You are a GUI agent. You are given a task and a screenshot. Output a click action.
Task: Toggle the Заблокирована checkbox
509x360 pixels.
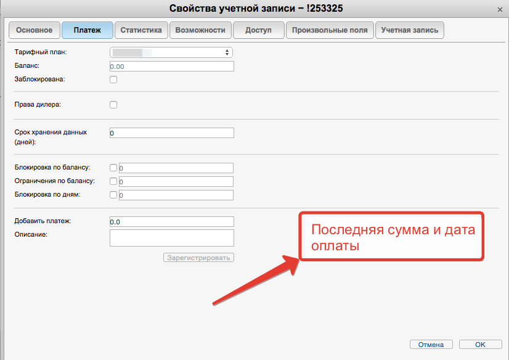click(x=113, y=80)
